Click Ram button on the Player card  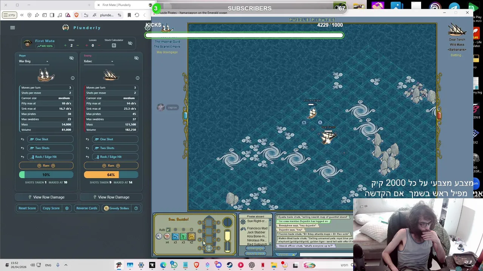click(x=46, y=166)
